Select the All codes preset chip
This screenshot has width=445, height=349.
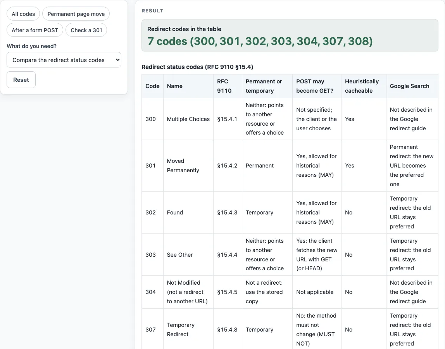click(x=23, y=14)
